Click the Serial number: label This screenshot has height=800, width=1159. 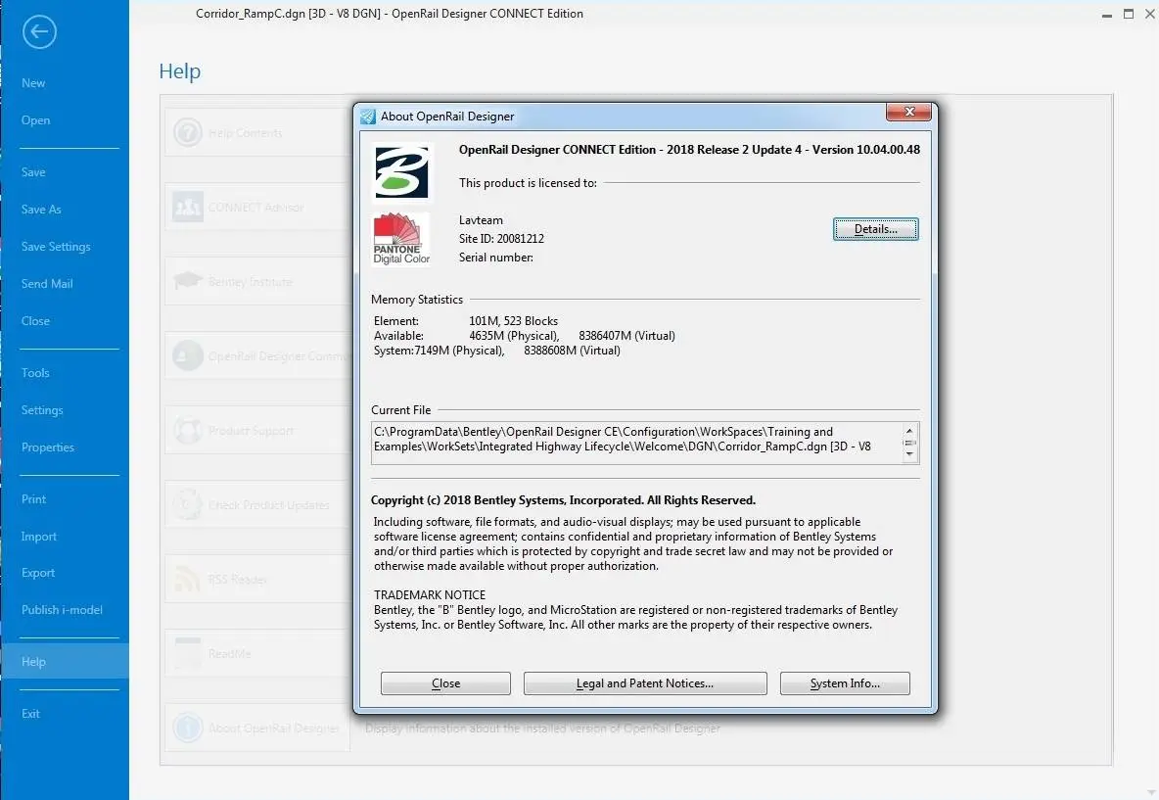(x=496, y=258)
